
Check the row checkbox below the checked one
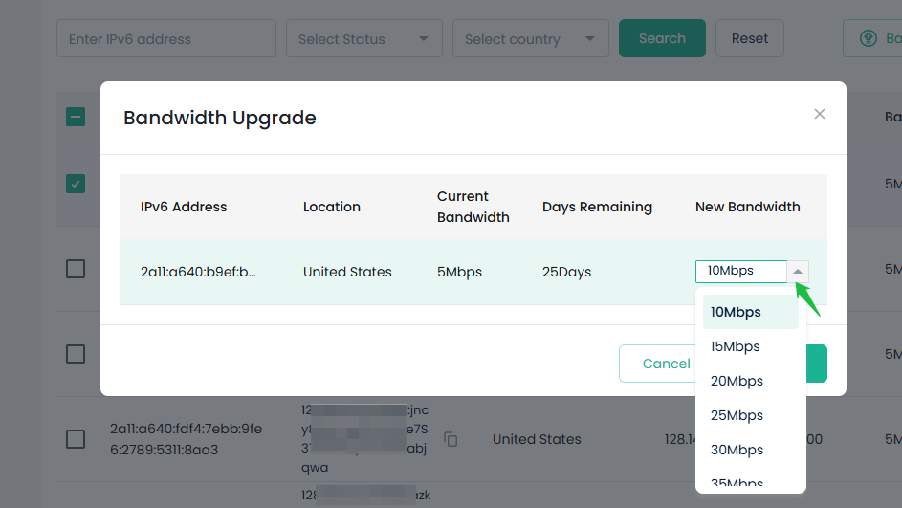[76, 269]
